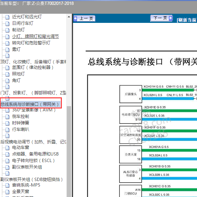Click the 后摄像头 component box
This screenshot has width=197, height=197.
click(x=131, y=94)
